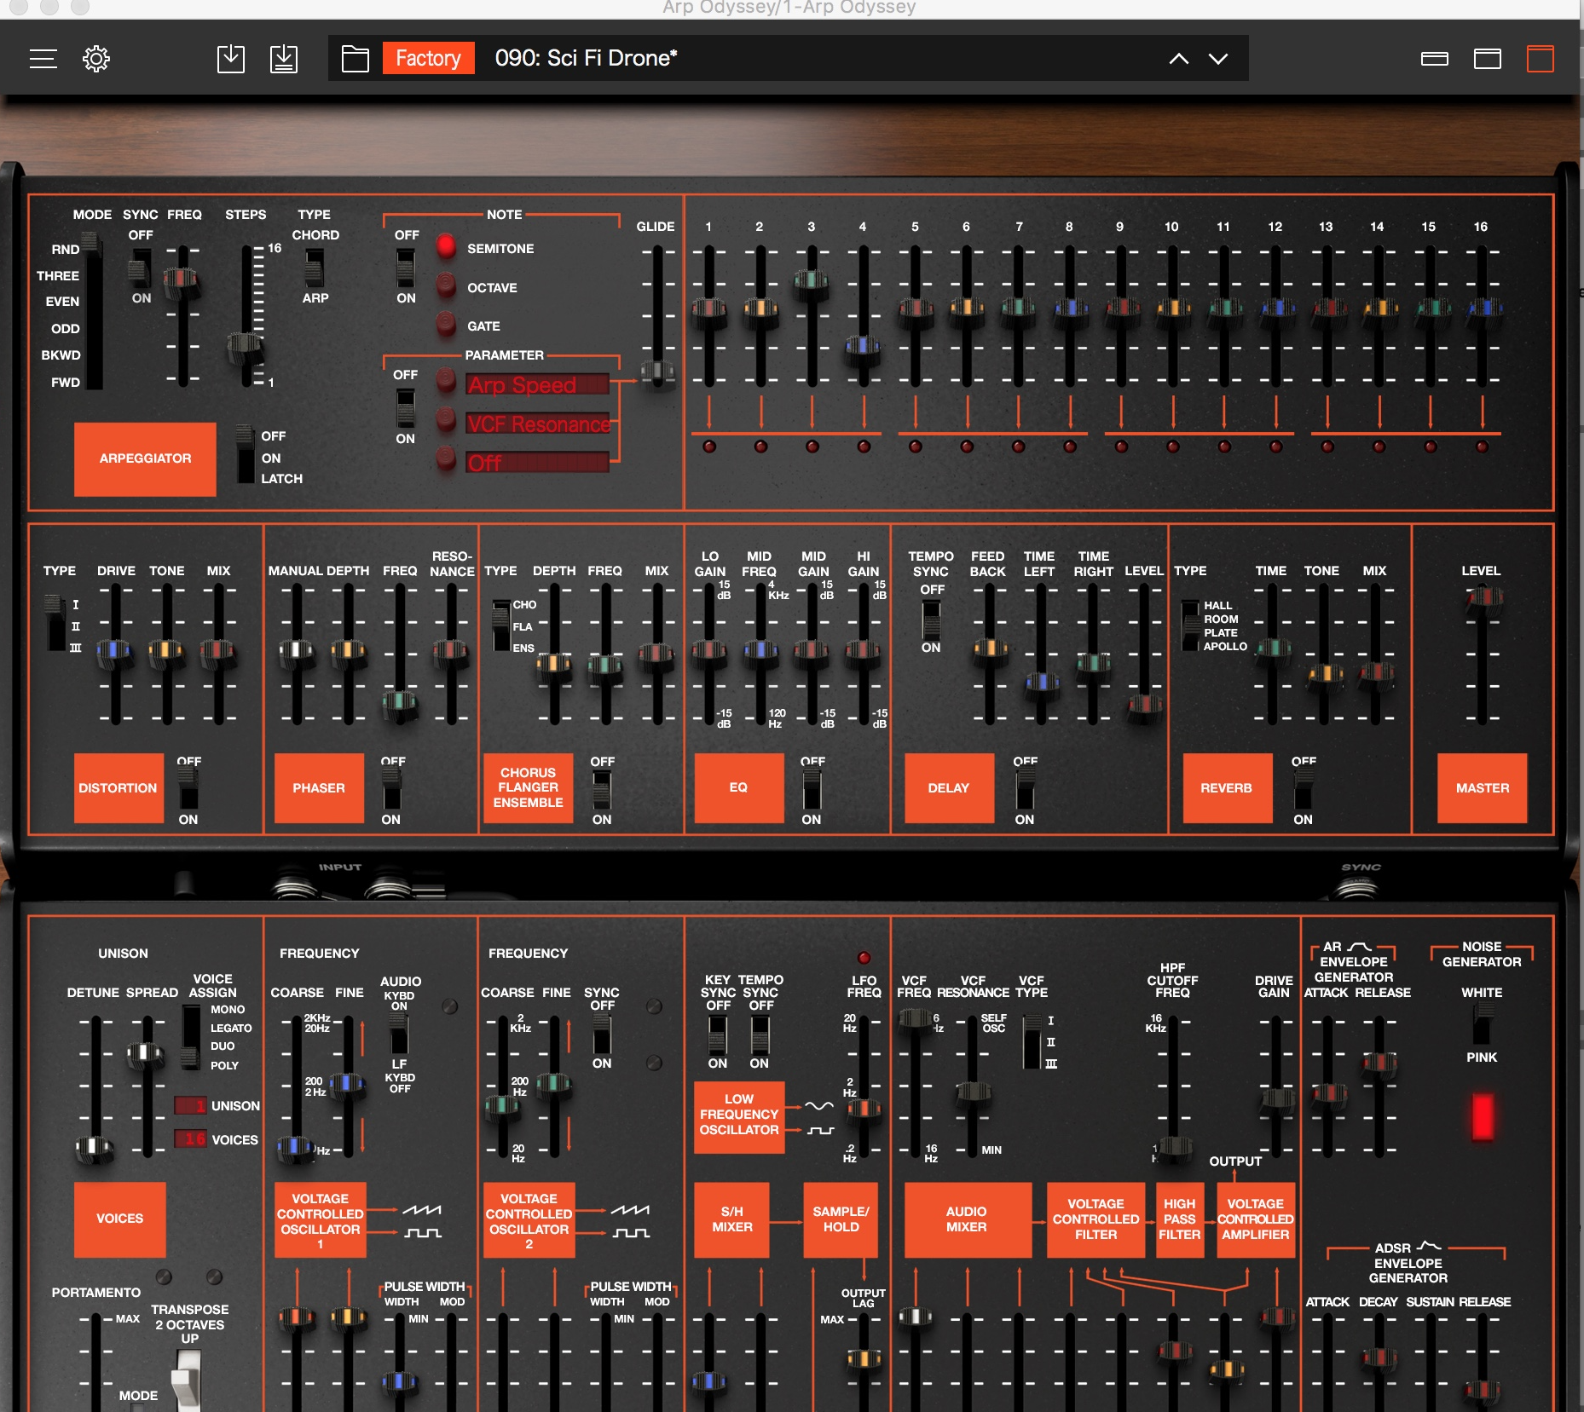Open the VCF Resonance parameter selector
The height and width of the screenshot is (1412, 1584).
coord(537,424)
